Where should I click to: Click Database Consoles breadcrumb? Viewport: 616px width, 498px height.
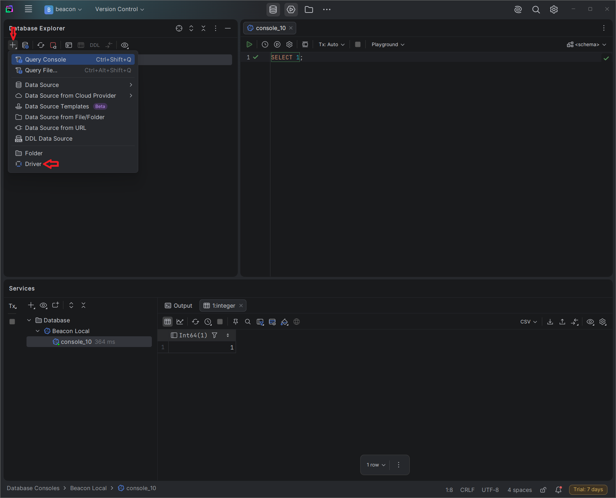coord(33,488)
